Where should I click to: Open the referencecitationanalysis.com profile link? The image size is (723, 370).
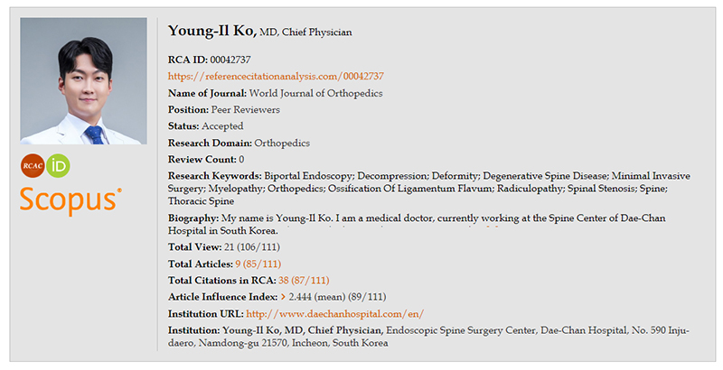click(276, 76)
